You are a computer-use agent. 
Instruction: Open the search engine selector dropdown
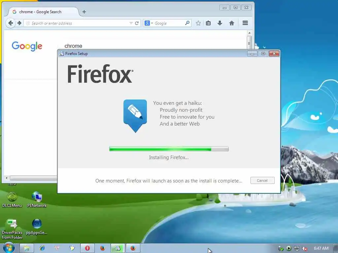[x=149, y=23]
